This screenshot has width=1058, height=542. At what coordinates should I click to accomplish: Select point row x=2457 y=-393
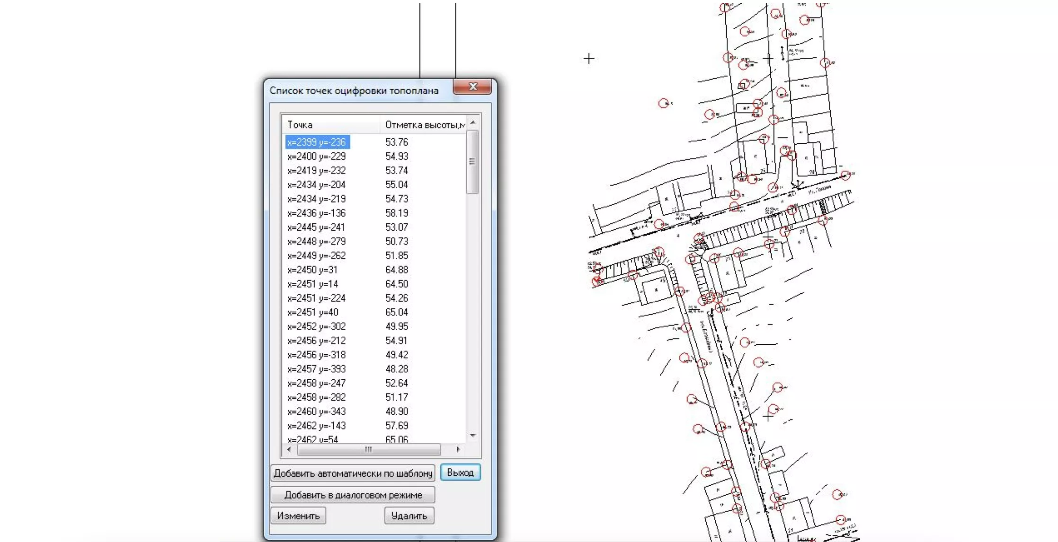[x=317, y=369]
